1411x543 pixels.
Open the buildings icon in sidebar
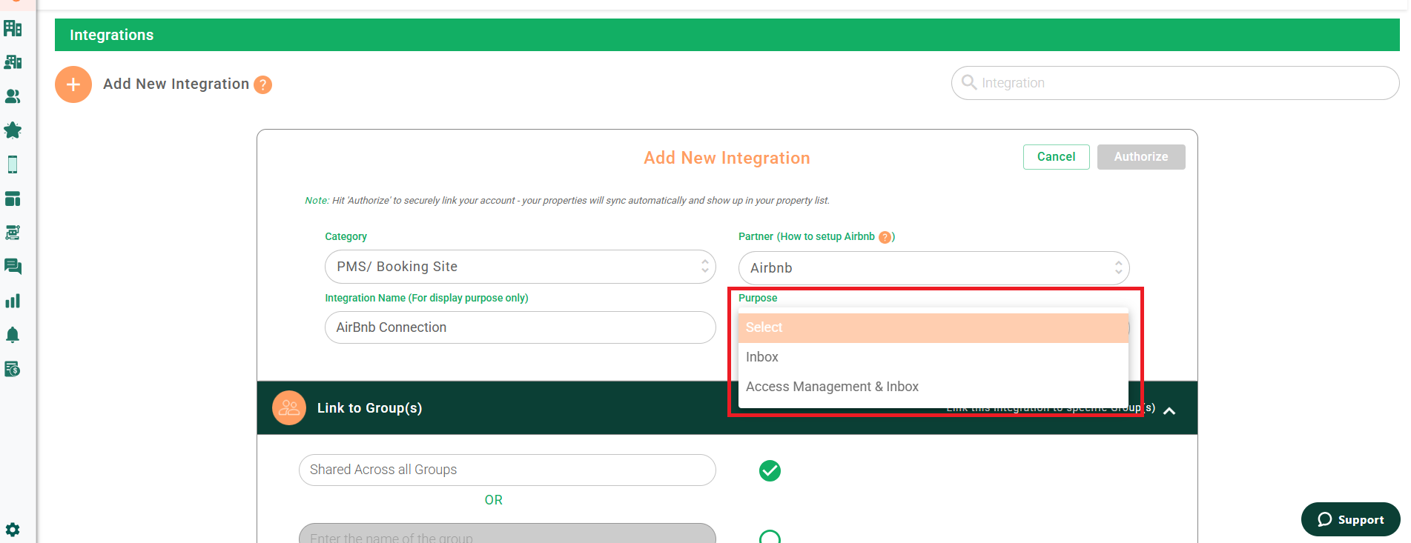(13, 28)
